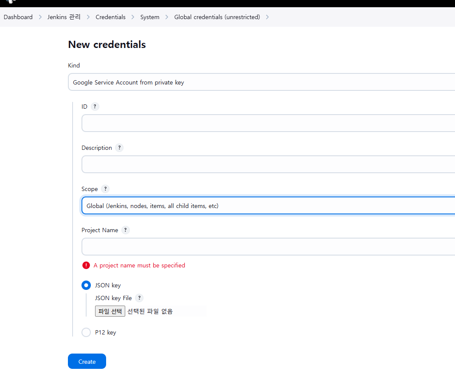Click 파일 선택 file chooser button

click(110, 311)
